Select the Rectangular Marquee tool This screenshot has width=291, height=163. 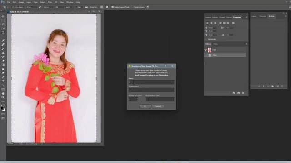pyautogui.click(x=3, y=20)
